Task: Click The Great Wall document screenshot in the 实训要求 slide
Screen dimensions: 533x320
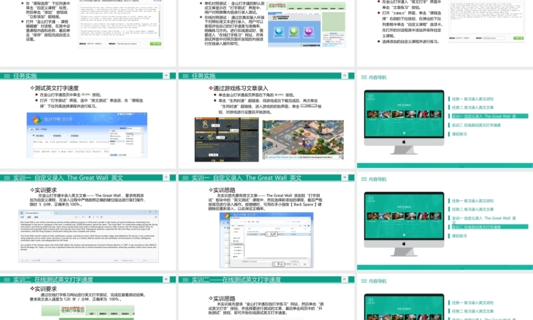Action: point(89,236)
